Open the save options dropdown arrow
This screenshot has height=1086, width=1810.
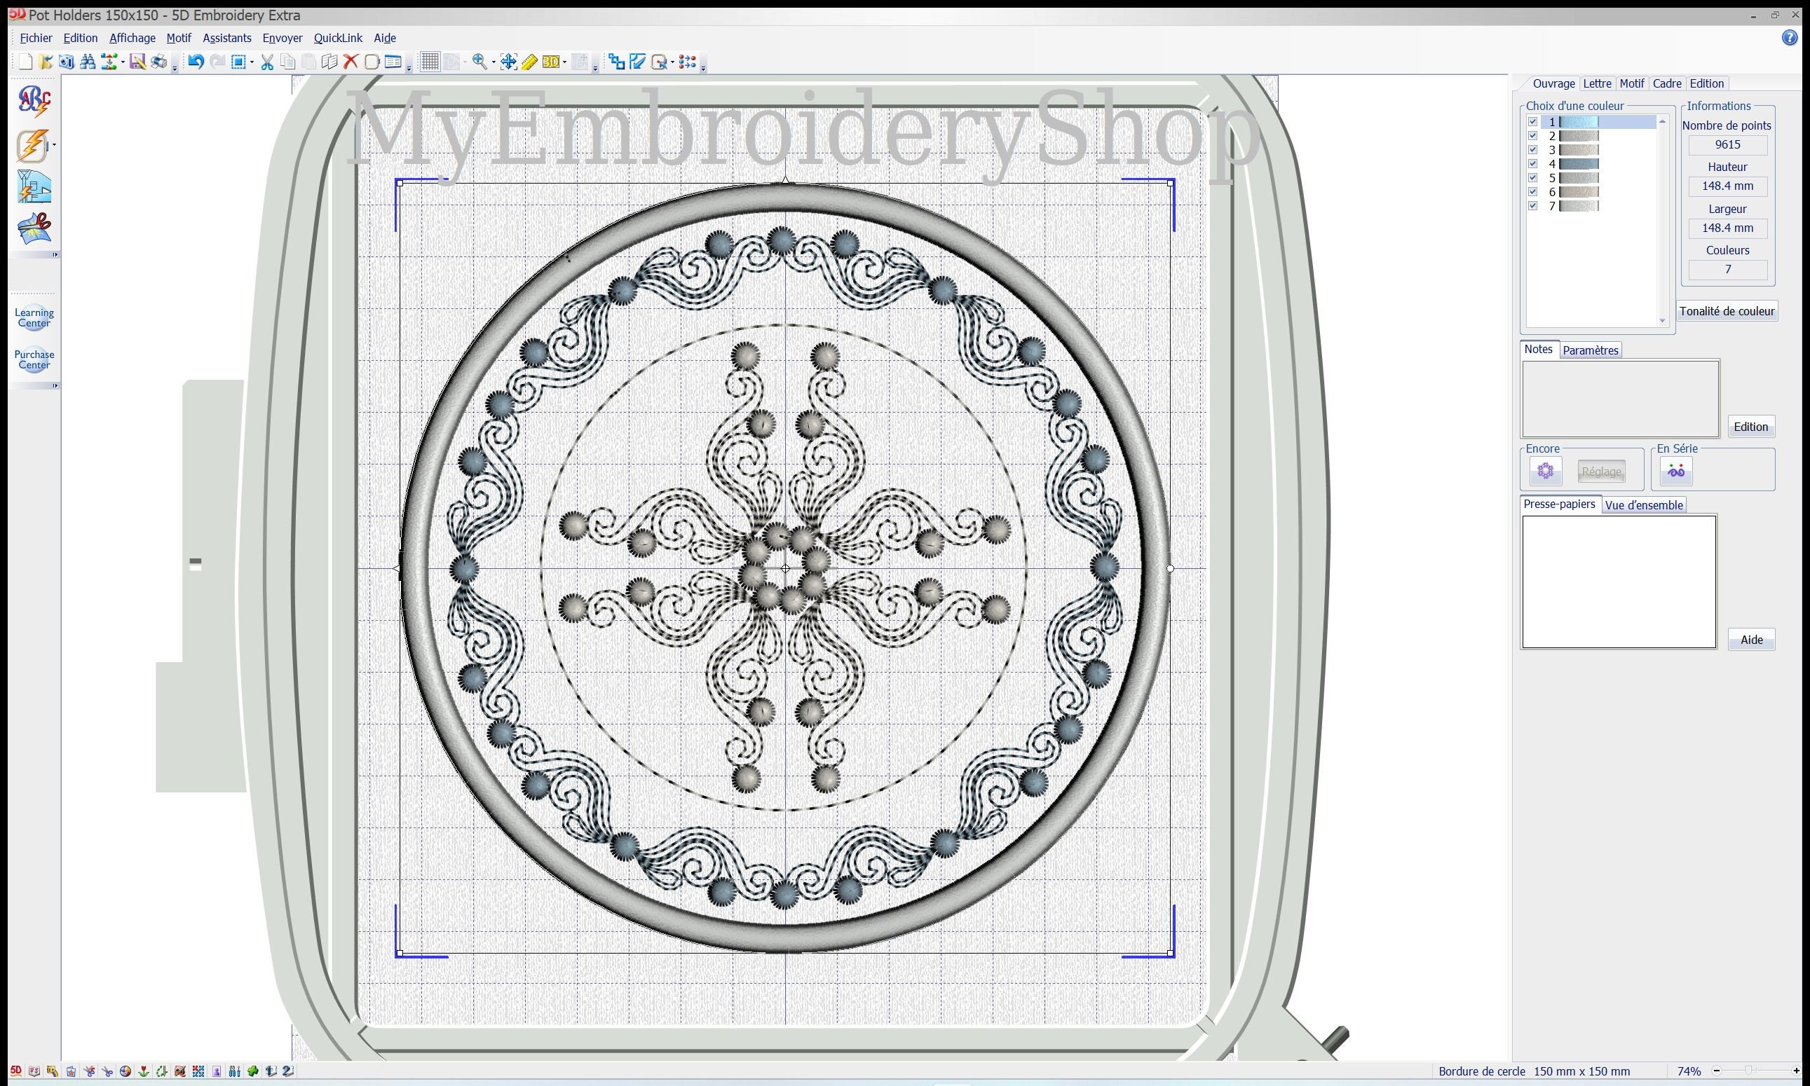(123, 62)
